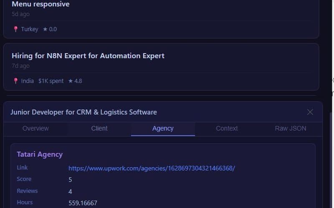Open the Raw JSON tab
The height and width of the screenshot is (208, 334).
290,129
